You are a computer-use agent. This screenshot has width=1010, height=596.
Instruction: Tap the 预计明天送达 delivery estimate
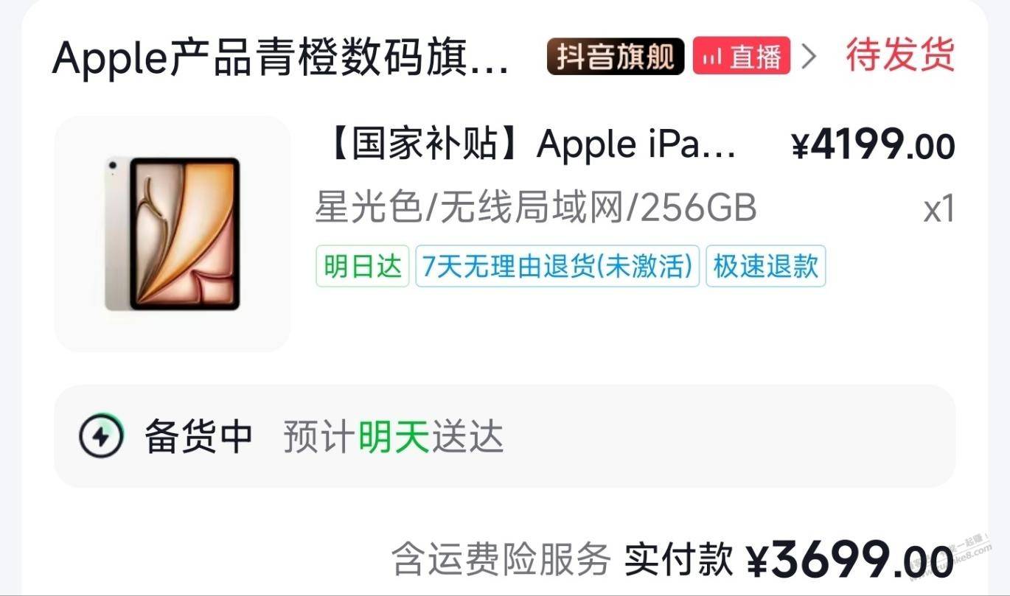point(394,437)
